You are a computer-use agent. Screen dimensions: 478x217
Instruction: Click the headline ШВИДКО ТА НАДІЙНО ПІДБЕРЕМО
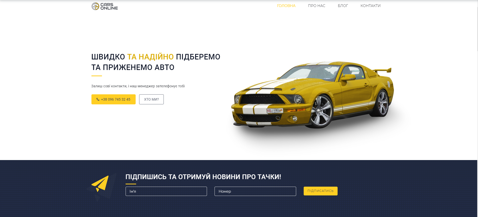pos(156,57)
